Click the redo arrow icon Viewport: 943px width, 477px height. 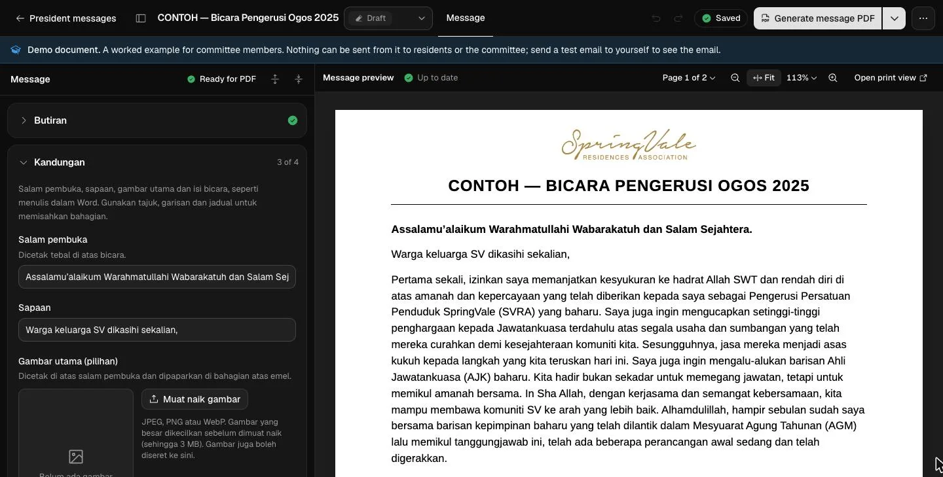[678, 18]
